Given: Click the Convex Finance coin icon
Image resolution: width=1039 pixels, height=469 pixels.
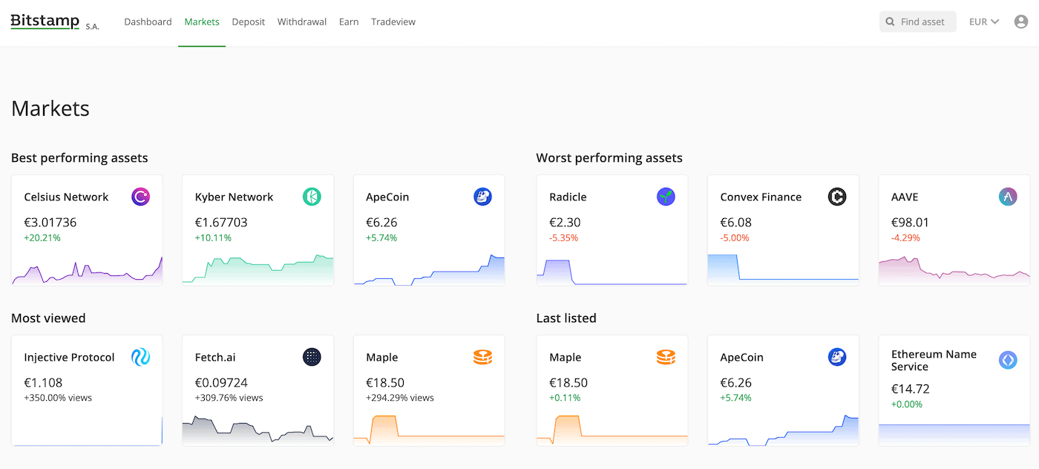Looking at the screenshot, I should 837,197.
